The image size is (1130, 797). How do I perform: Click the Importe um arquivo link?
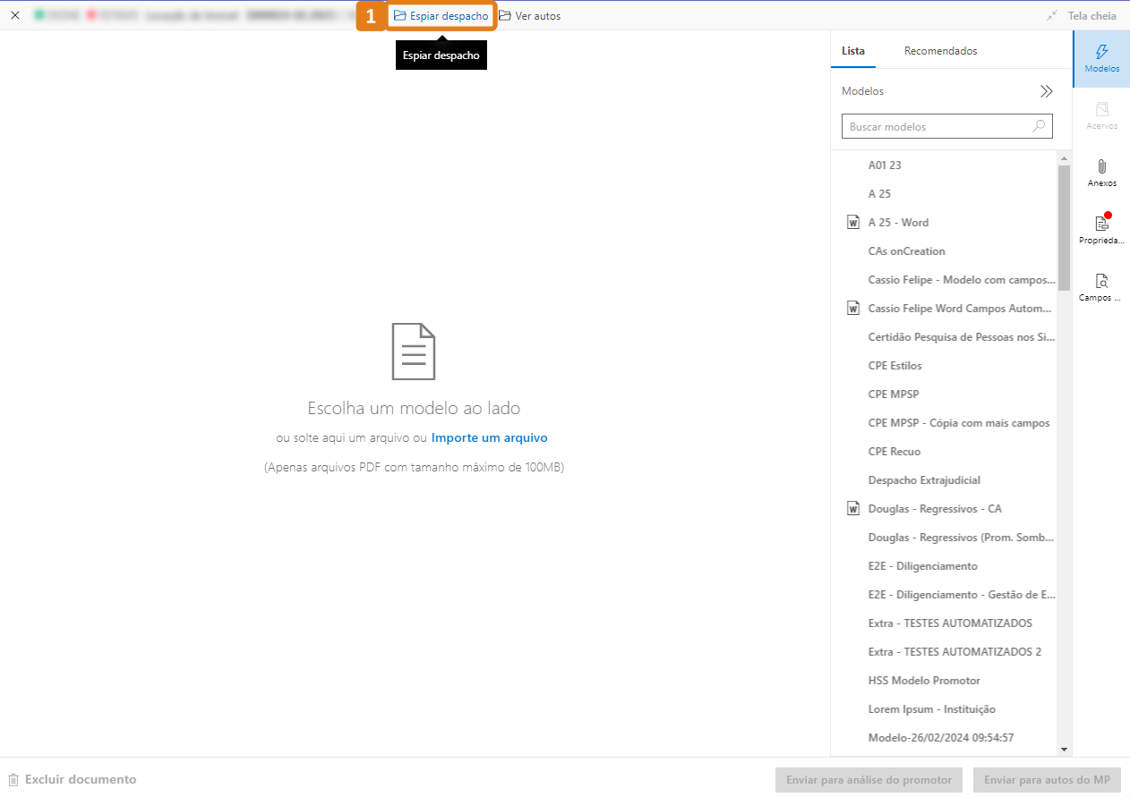489,437
